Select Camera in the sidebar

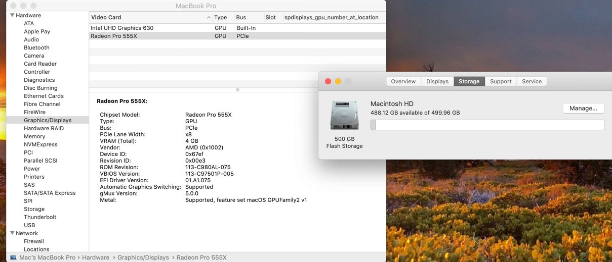click(34, 56)
